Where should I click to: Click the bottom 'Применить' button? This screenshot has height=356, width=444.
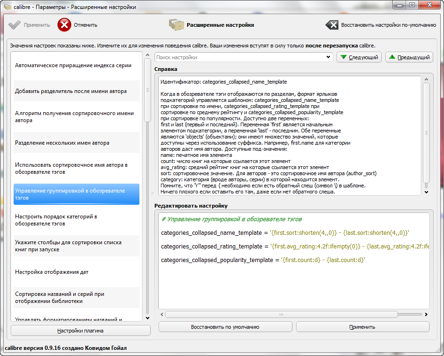click(x=362, y=327)
